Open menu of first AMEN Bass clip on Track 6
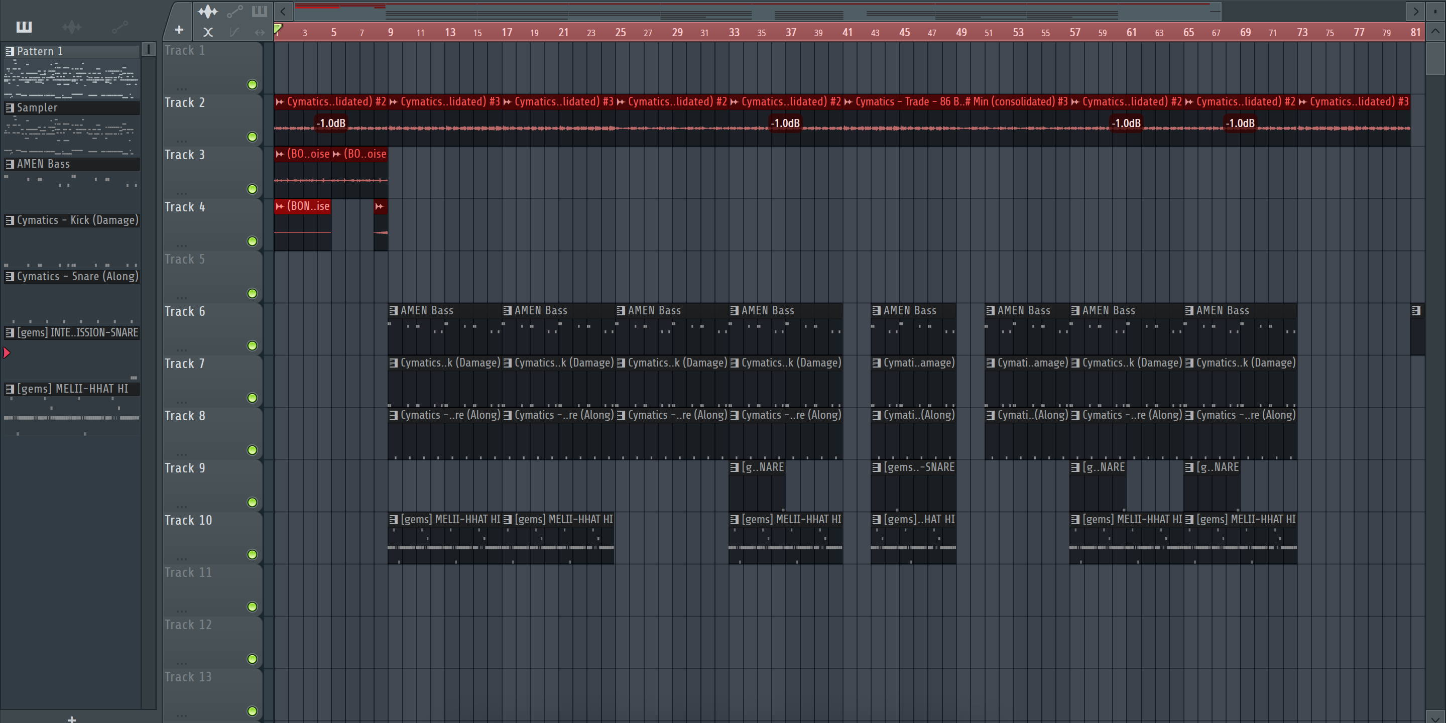1446x723 pixels. pos(394,310)
